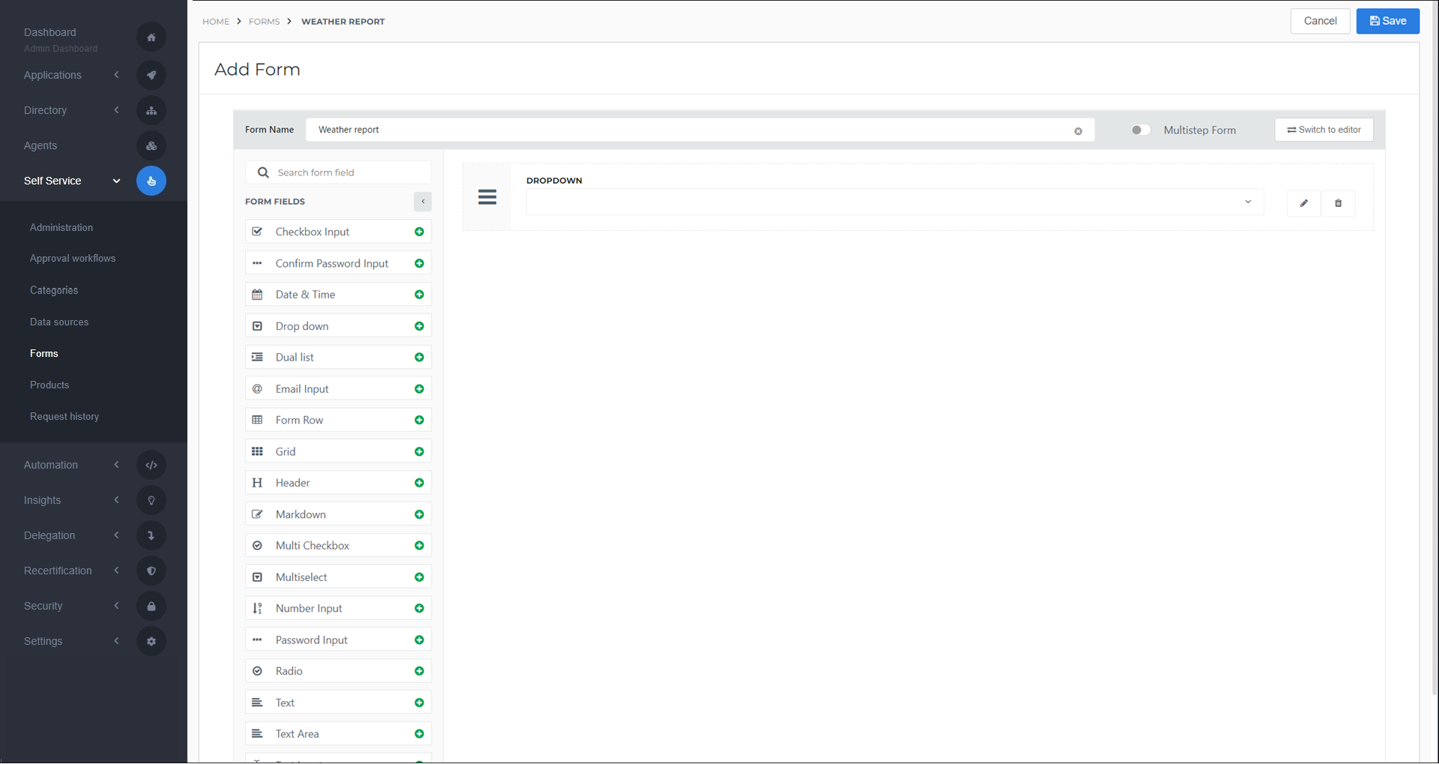
Task: Select Categories in the sidebar menu
Action: click(x=54, y=290)
